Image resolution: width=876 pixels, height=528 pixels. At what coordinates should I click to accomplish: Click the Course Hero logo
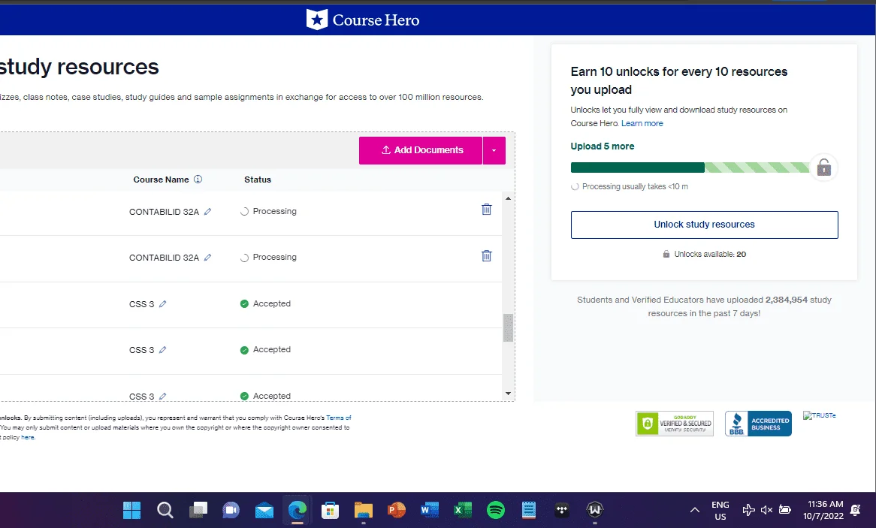point(363,20)
